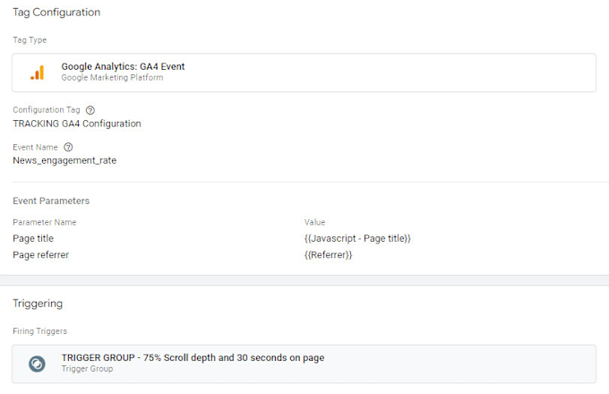
Task: Click the News_engagement_rate event name
Action: pos(64,160)
